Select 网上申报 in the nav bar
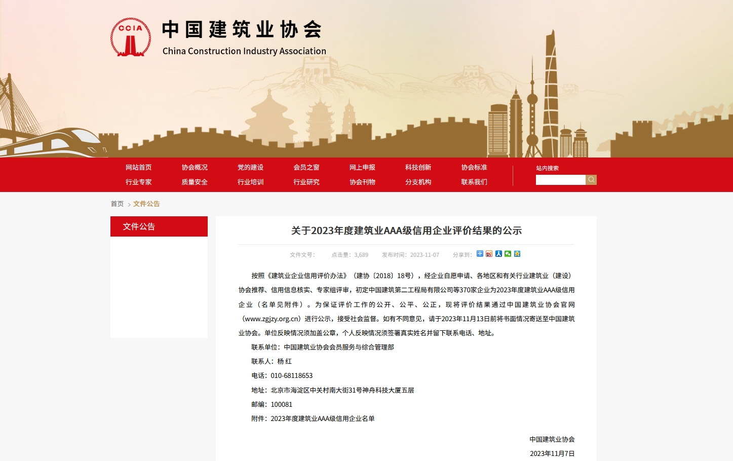 (362, 167)
